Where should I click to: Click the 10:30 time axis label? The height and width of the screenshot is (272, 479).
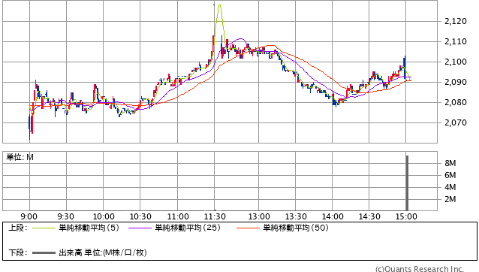(140, 216)
